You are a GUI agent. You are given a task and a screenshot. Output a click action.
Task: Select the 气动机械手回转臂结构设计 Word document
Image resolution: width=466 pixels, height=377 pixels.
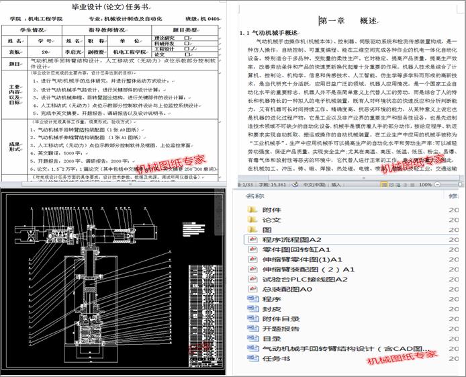pos(339,349)
